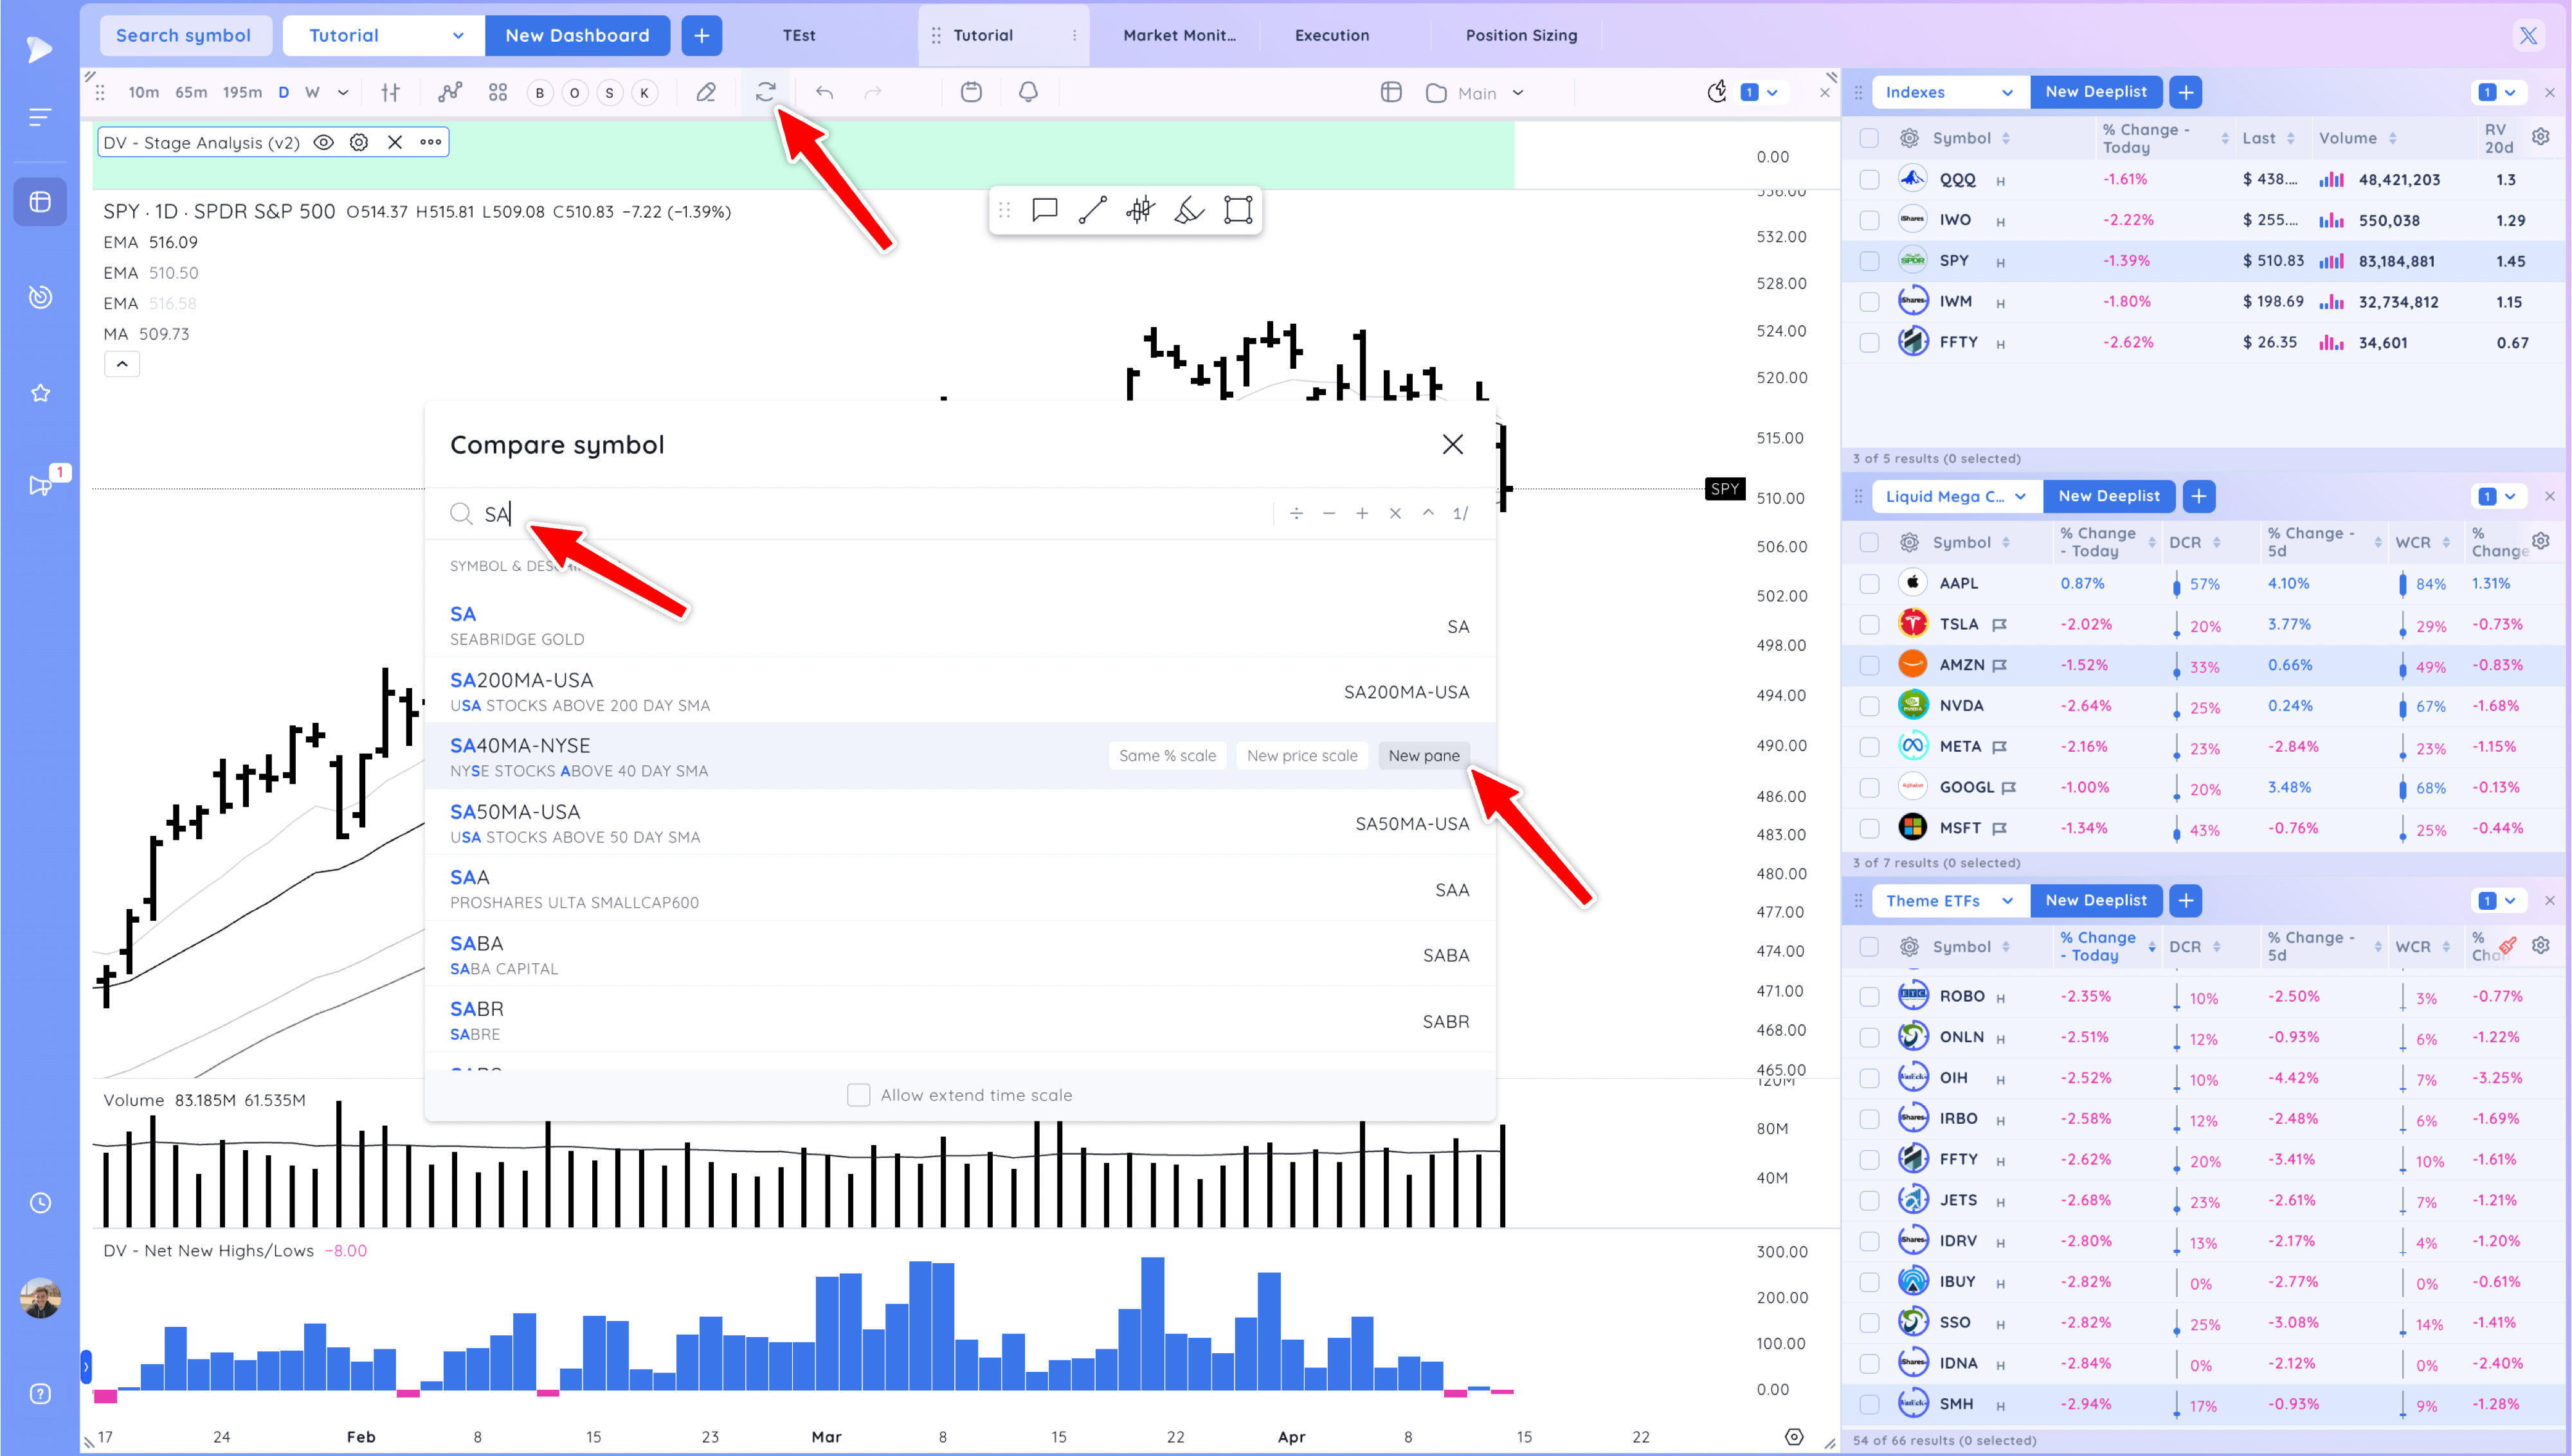Check the ROBO row checkbox
The width and height of the screenshot is (2572, 1456).
click(x=1869, y=997)
